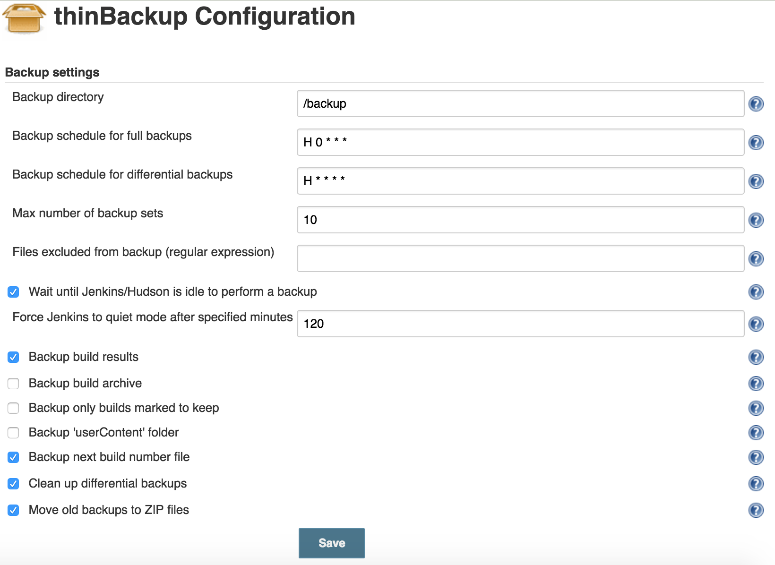The image size is (775, 565).
Task: Click help icon for Move old backups to ZIP
Action: [756, 510]
